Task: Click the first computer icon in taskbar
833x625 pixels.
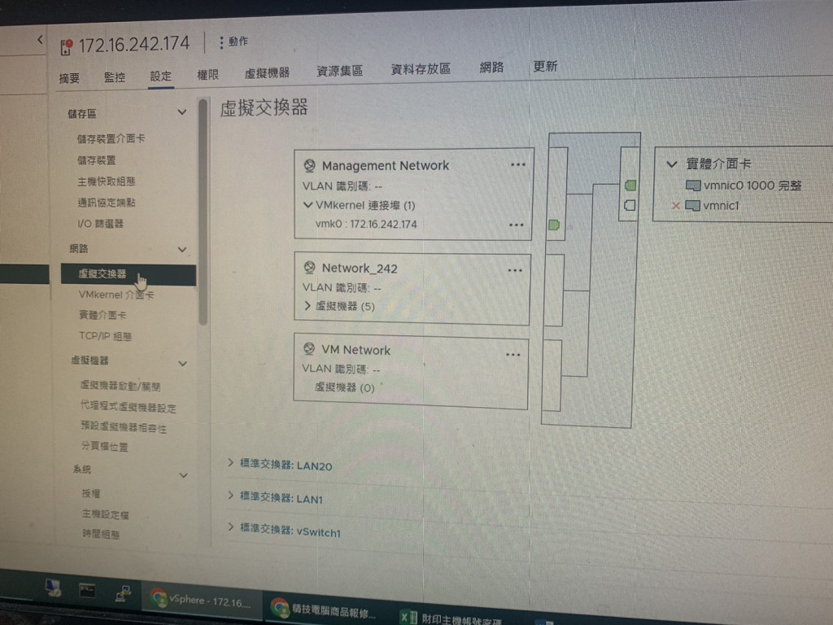Action: [53, 588]
